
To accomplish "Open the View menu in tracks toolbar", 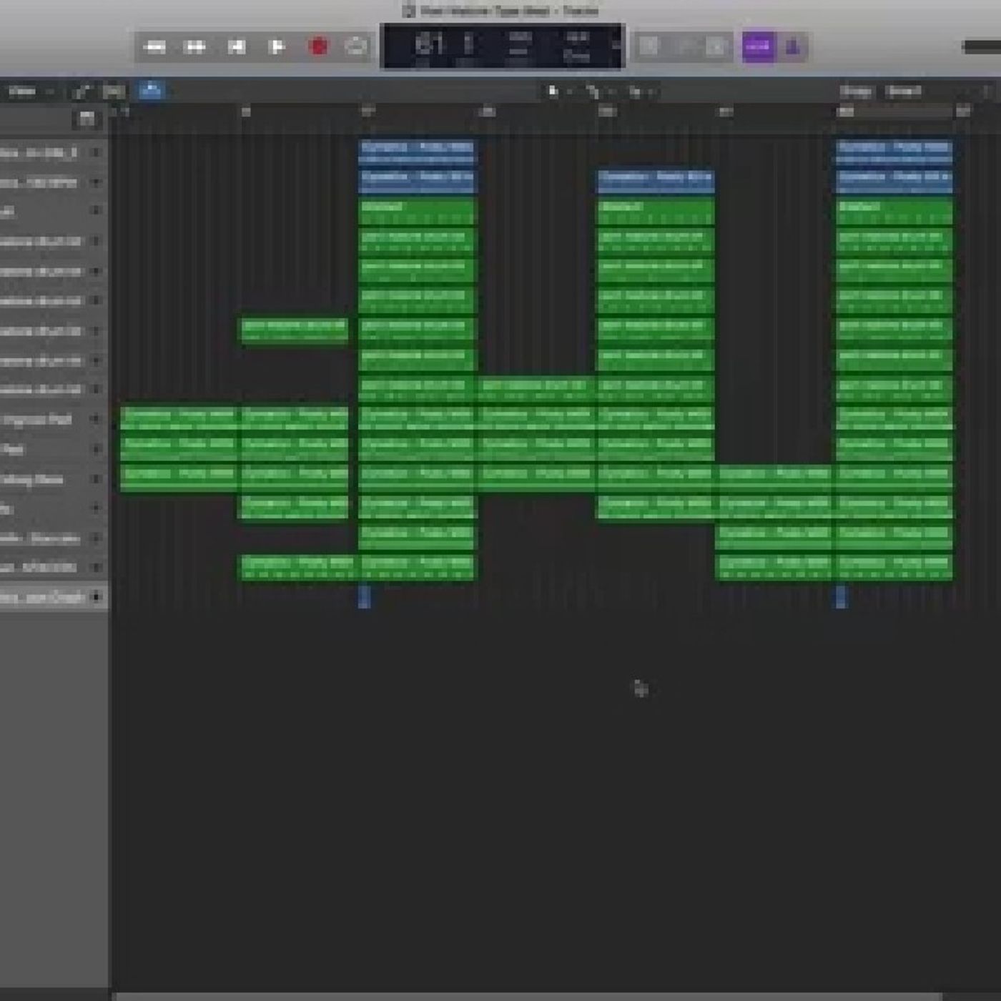I will click(x=29, y=91).
